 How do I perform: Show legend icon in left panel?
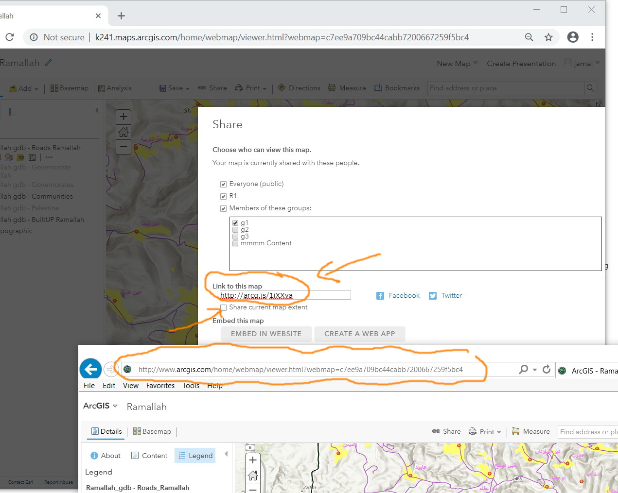click(12, 112)
